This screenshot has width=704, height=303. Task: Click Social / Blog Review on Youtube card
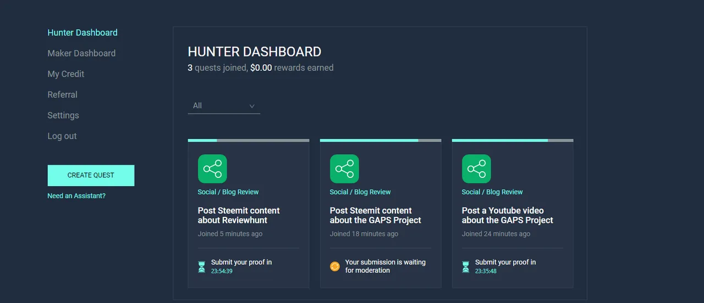coord(492,192)
